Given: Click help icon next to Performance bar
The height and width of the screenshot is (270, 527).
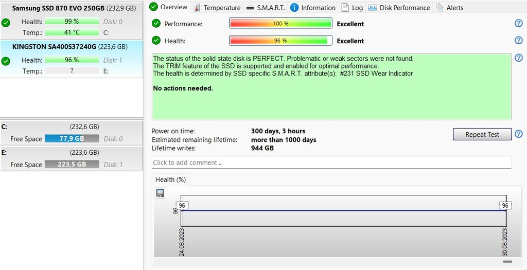Looking at the screenshot, I should (519, 23).
